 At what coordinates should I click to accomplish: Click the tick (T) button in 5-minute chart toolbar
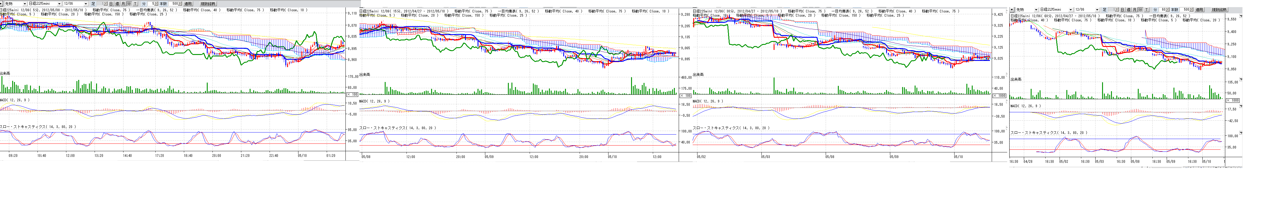tap(135, 4)
